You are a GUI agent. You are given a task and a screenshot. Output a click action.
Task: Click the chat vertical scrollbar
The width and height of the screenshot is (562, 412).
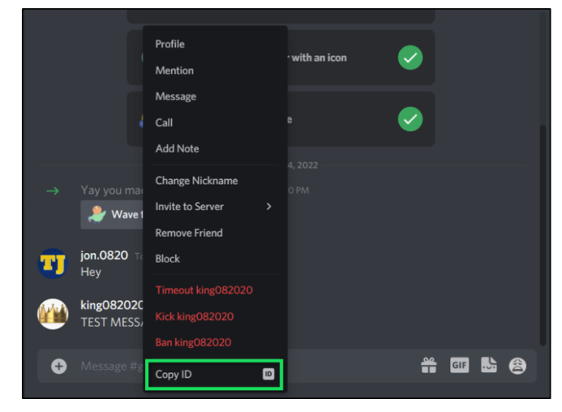pyautogui.click(x=543, y=235)
